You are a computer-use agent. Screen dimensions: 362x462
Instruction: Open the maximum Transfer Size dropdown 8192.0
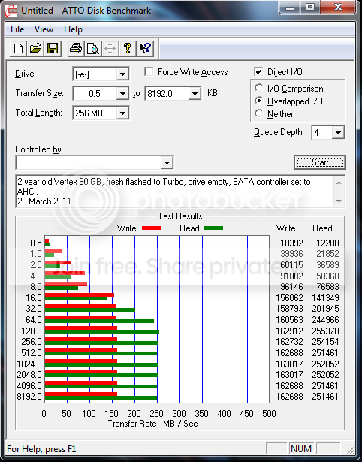[195, 94]
